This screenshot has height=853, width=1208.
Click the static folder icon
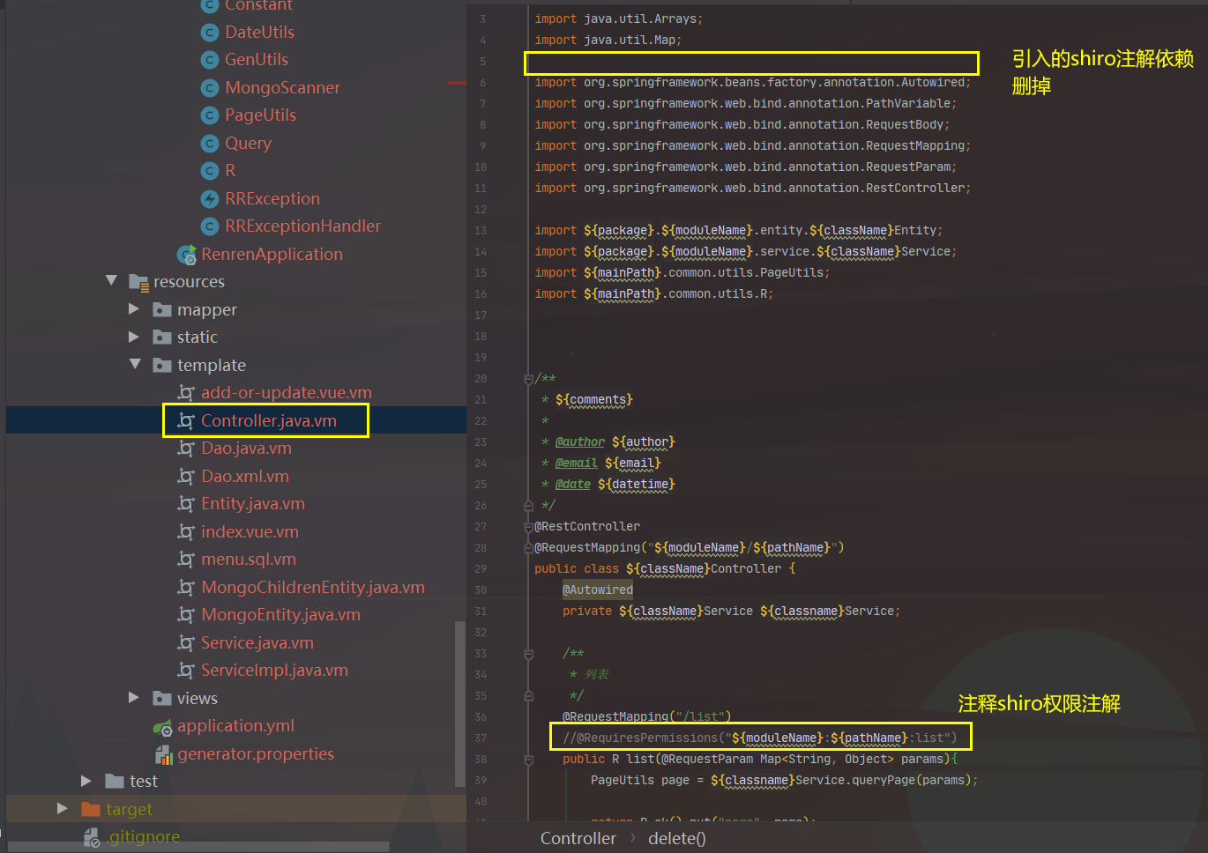tap(162, 337)
